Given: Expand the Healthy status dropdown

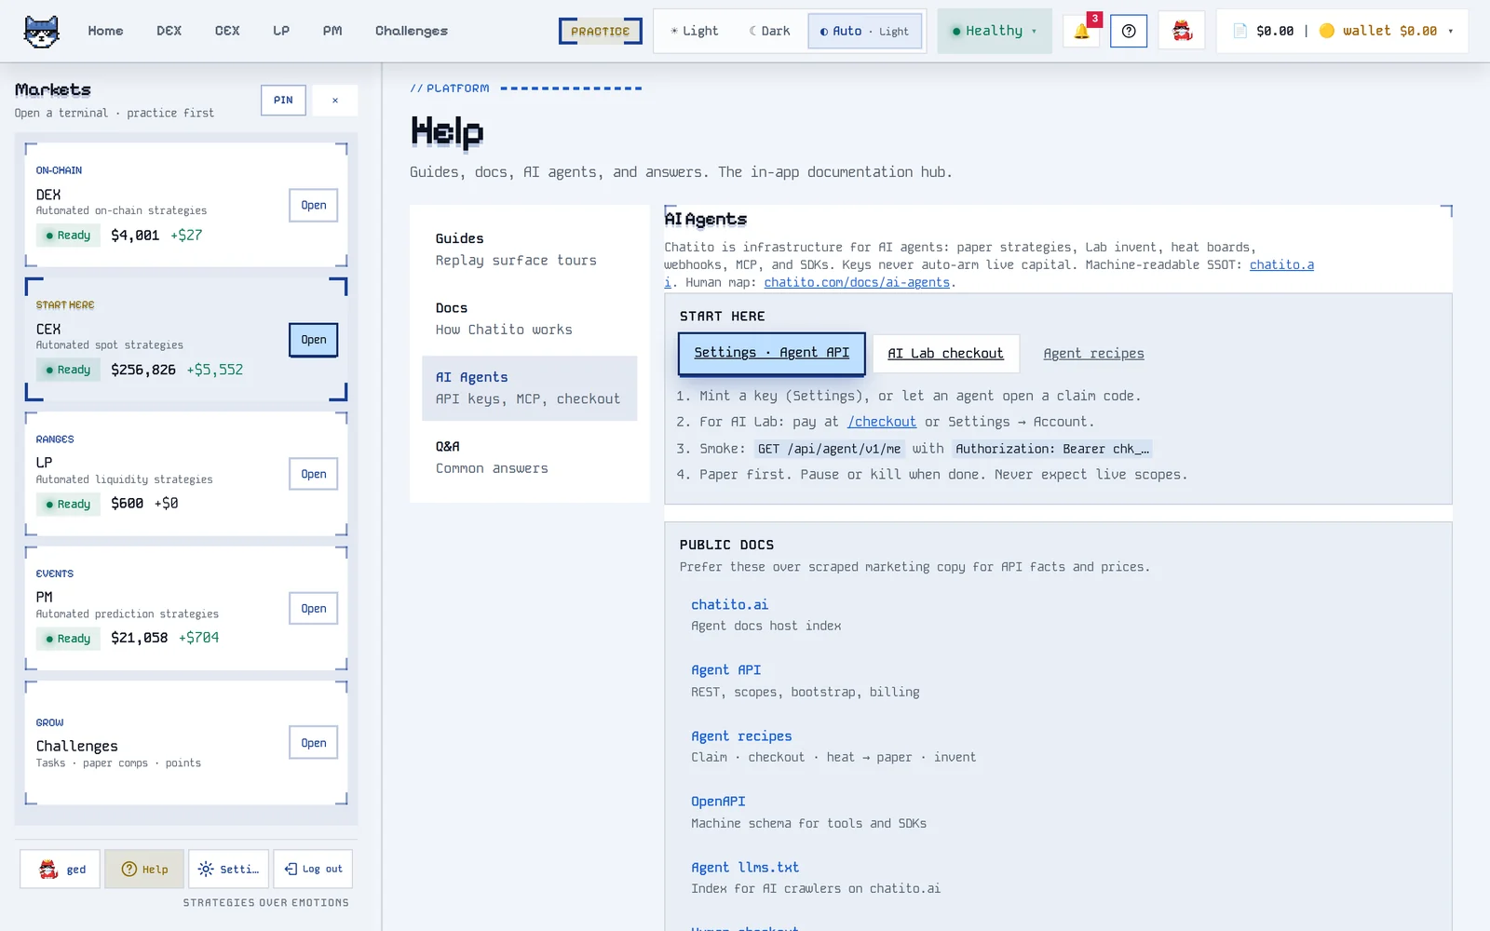Looking at the screenshot, I should [995, 31].
